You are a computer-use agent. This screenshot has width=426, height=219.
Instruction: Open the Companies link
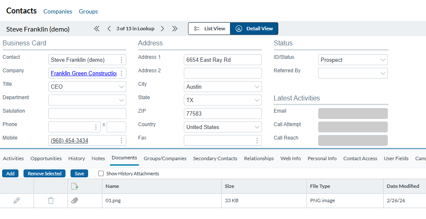(x=58, y=11)
